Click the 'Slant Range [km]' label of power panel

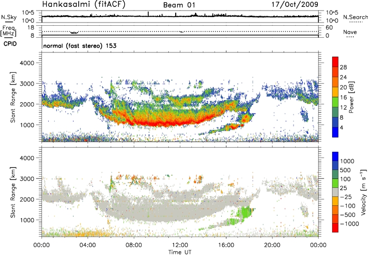click(x=13, y=97)
